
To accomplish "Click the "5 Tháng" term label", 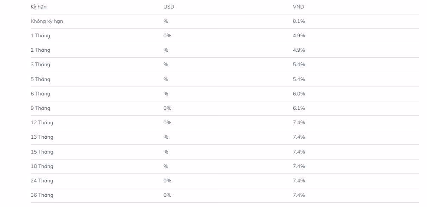I will [x=40, y=79].
